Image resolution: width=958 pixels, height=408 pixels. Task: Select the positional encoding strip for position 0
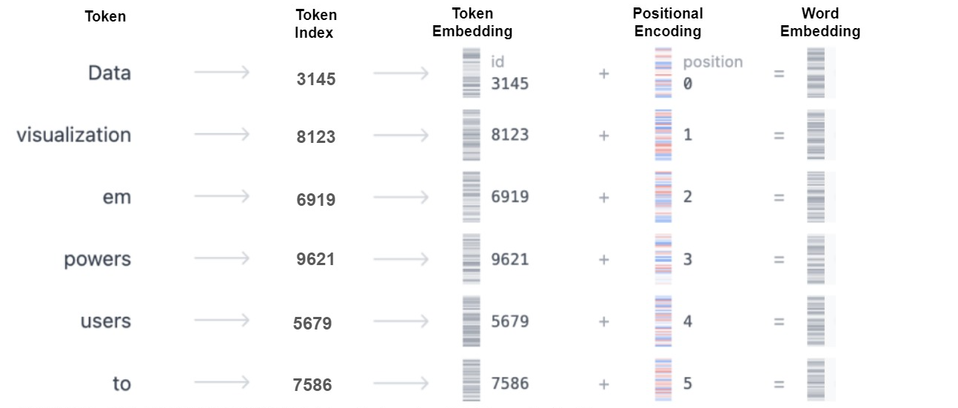pos(663,73)
